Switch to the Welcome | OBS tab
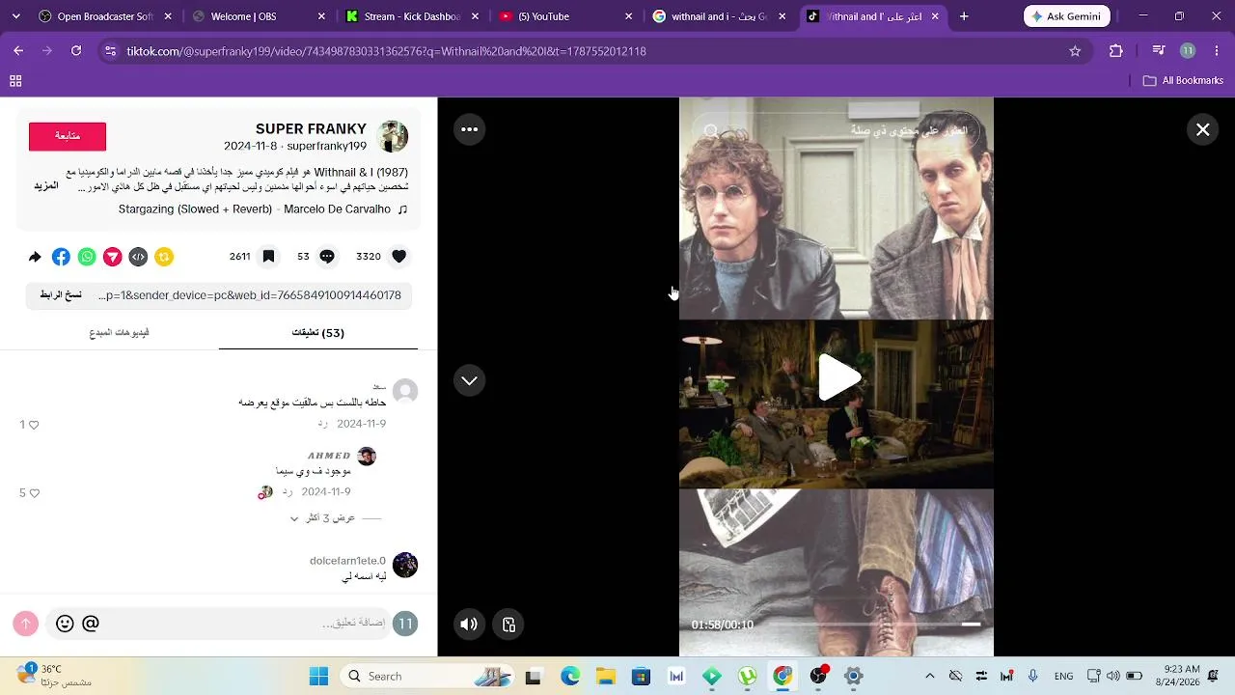 click(x=249, y=16)
